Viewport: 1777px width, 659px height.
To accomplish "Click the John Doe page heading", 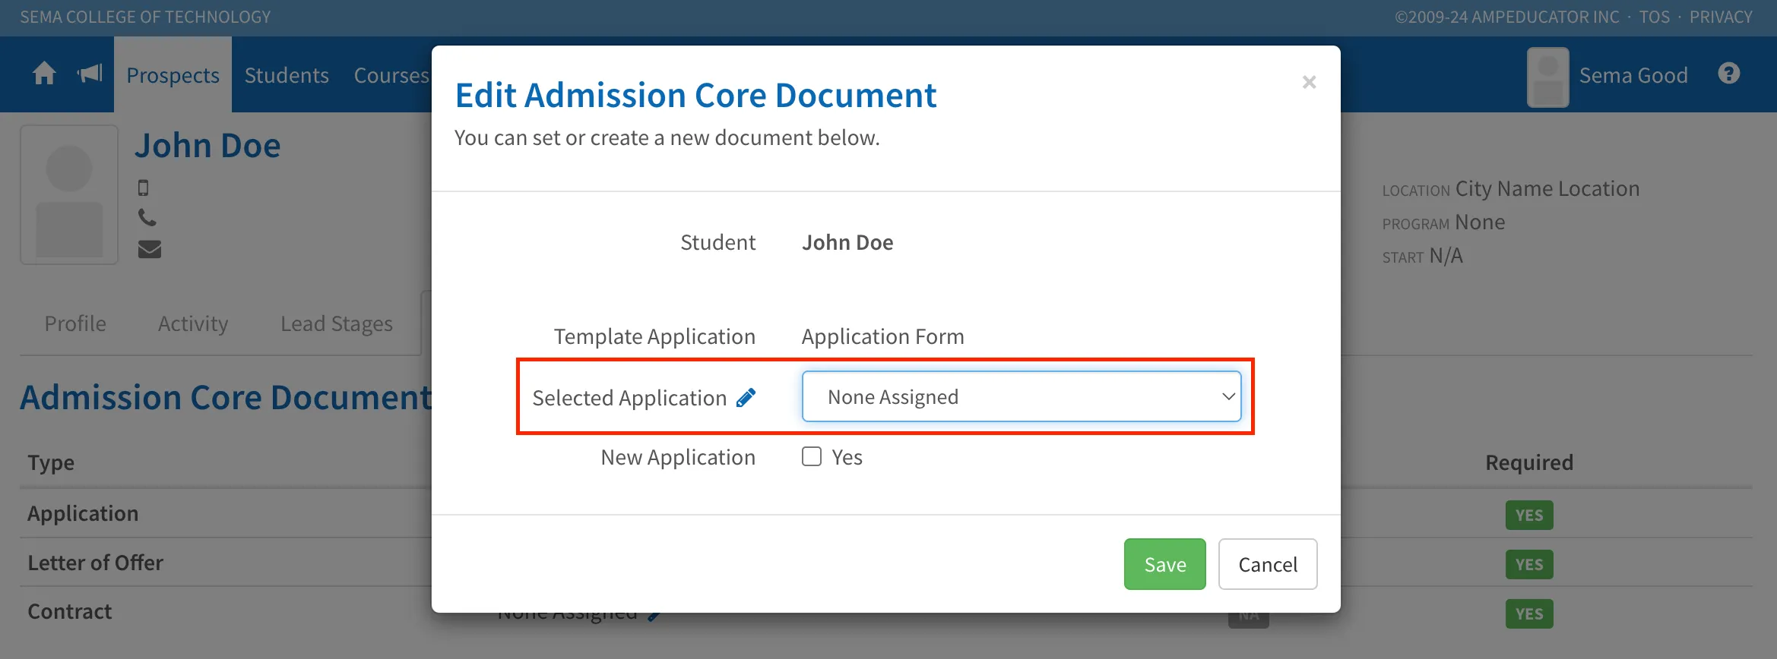I will [207, 145].
